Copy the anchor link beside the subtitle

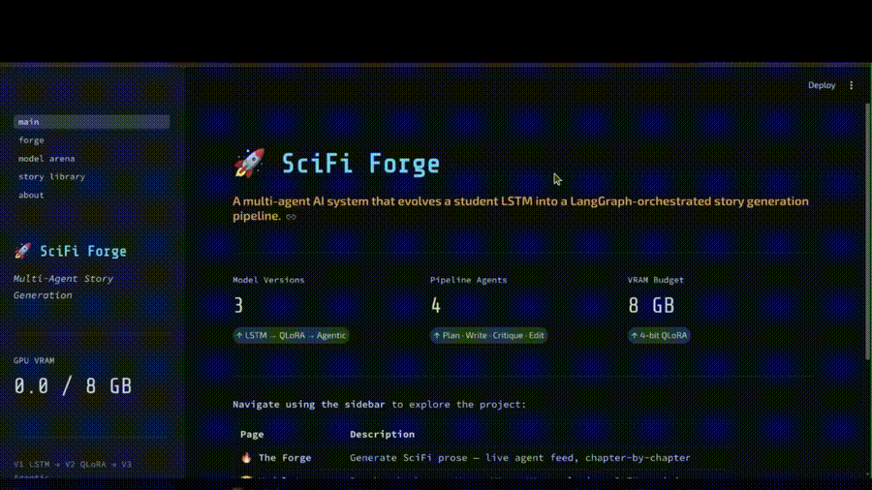(x=291, y=217)
